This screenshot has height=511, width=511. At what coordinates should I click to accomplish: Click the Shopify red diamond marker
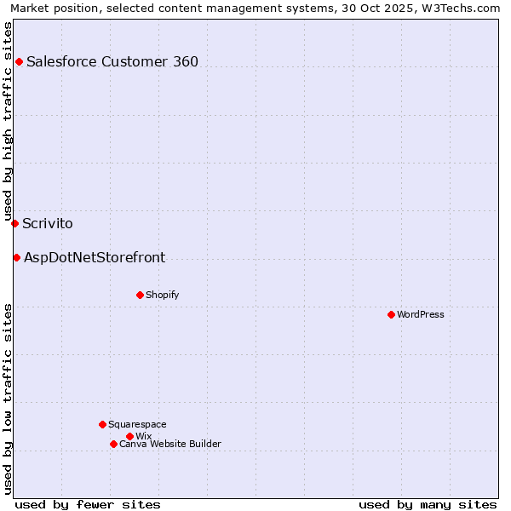140,295
